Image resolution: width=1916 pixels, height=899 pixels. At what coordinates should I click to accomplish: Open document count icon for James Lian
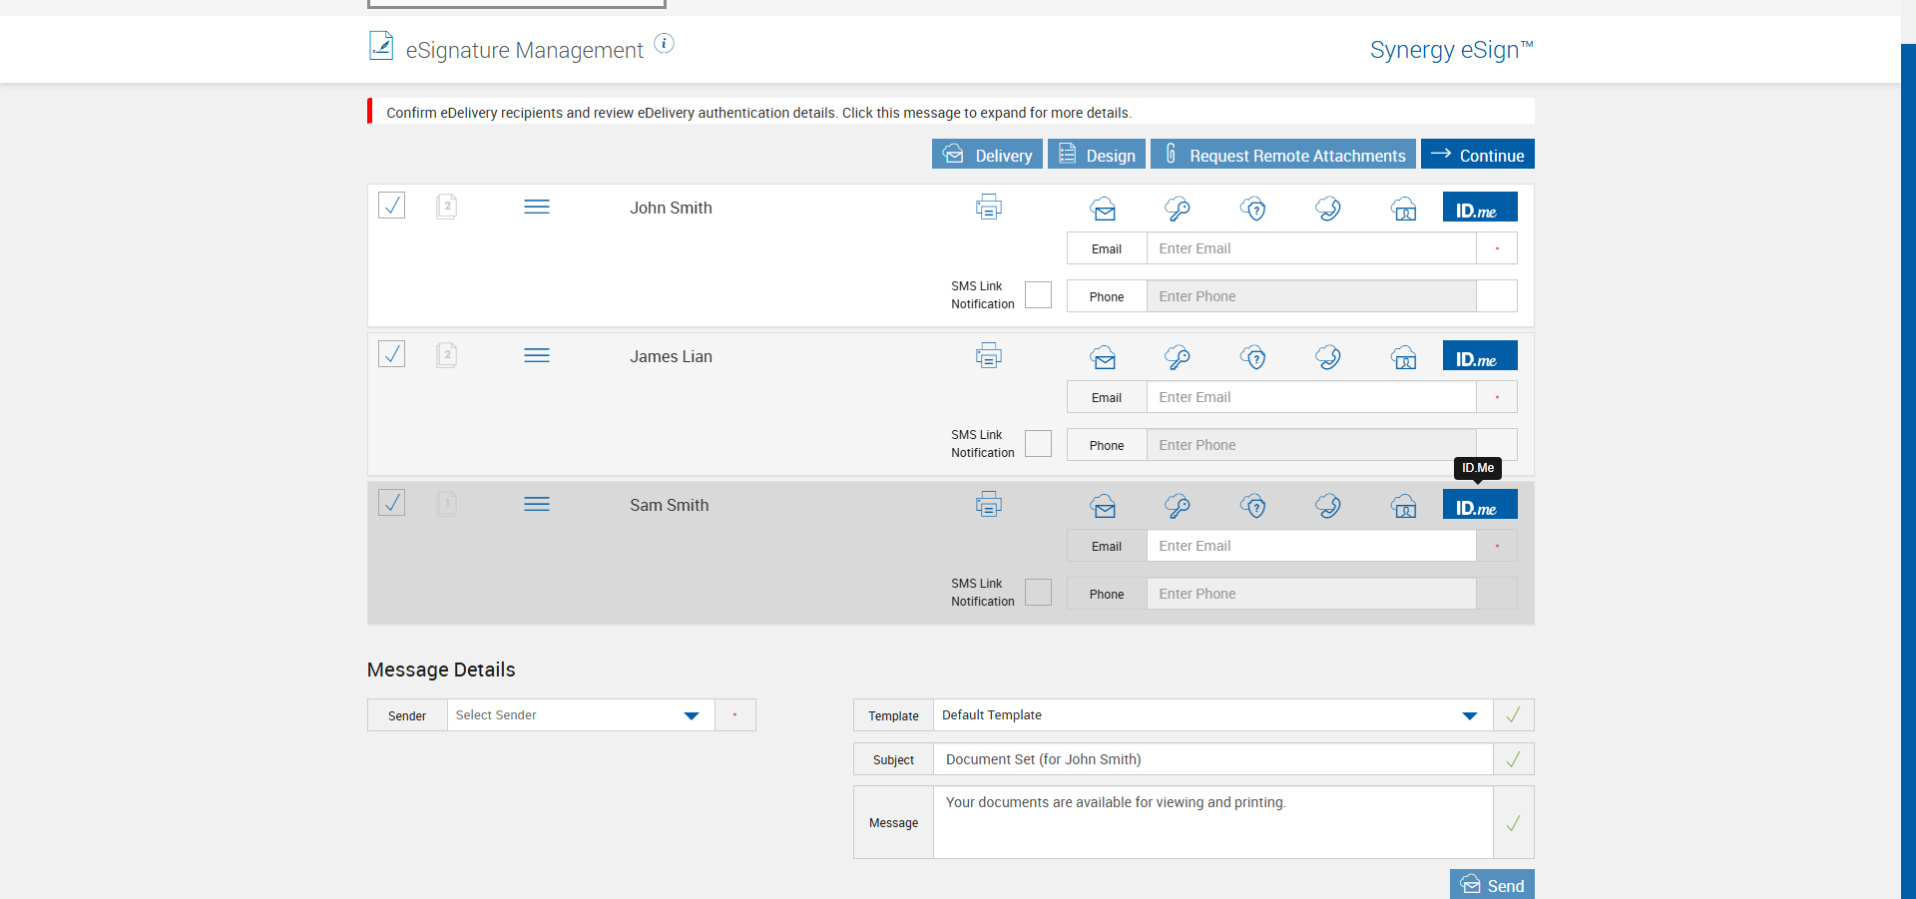pos(446,355)
